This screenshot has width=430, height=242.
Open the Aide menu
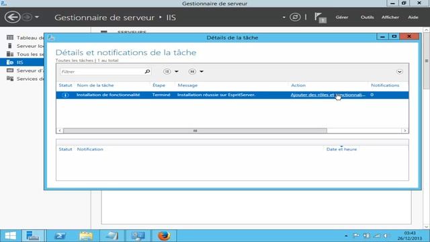coord(413,17)
